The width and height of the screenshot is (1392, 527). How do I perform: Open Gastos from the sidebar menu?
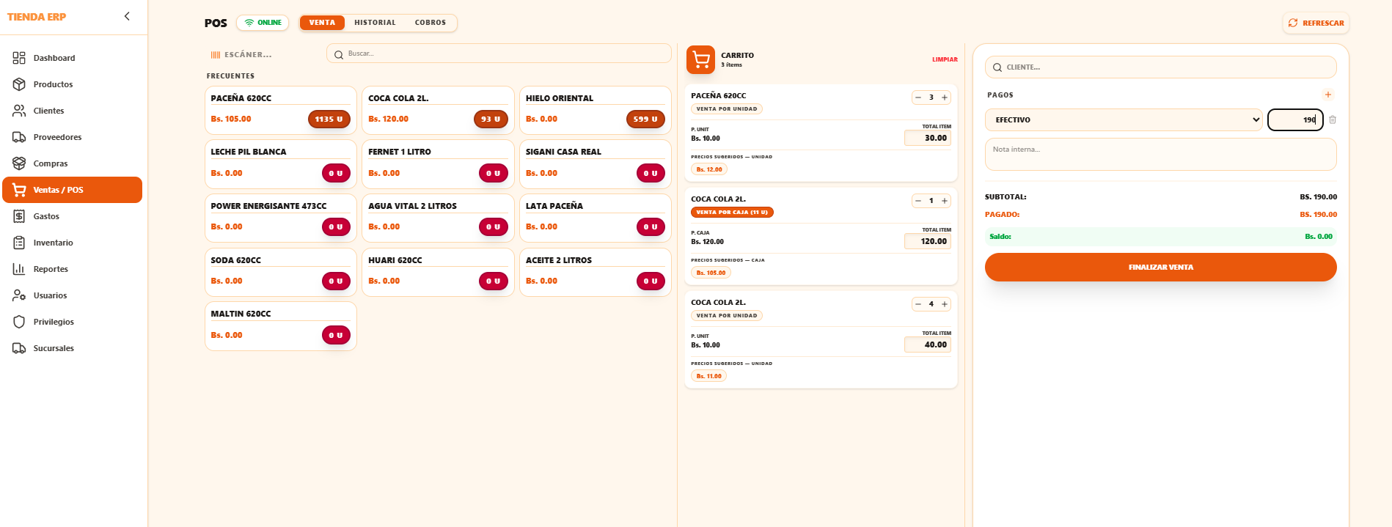(72, 216)
